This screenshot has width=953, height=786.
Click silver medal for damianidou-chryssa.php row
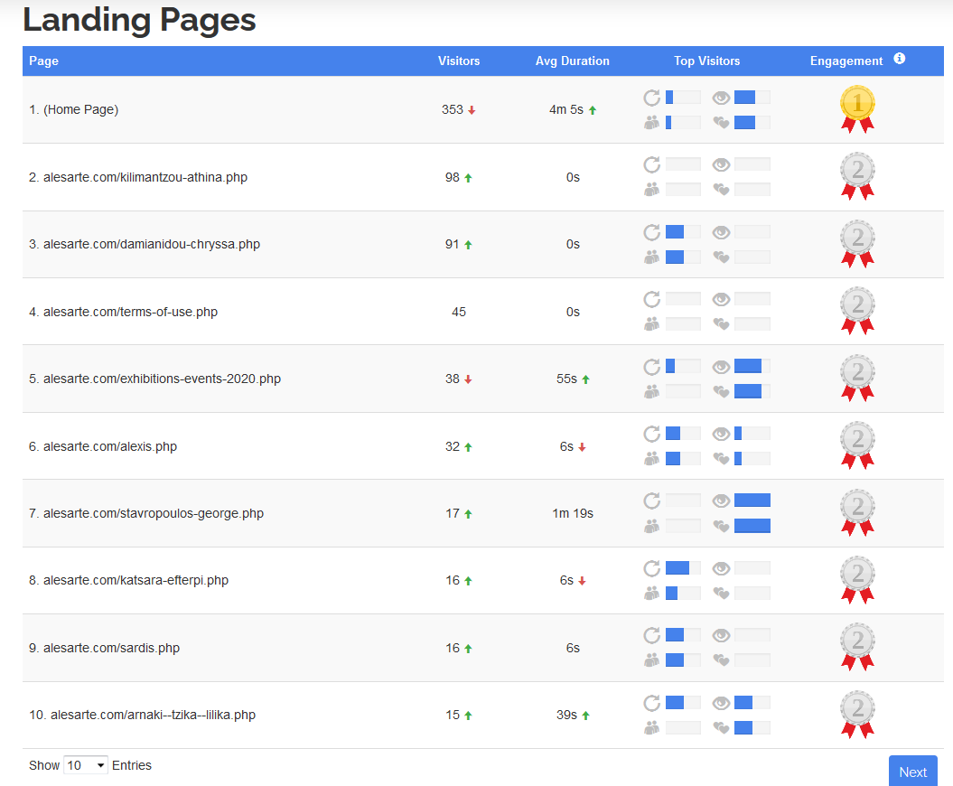857,244
